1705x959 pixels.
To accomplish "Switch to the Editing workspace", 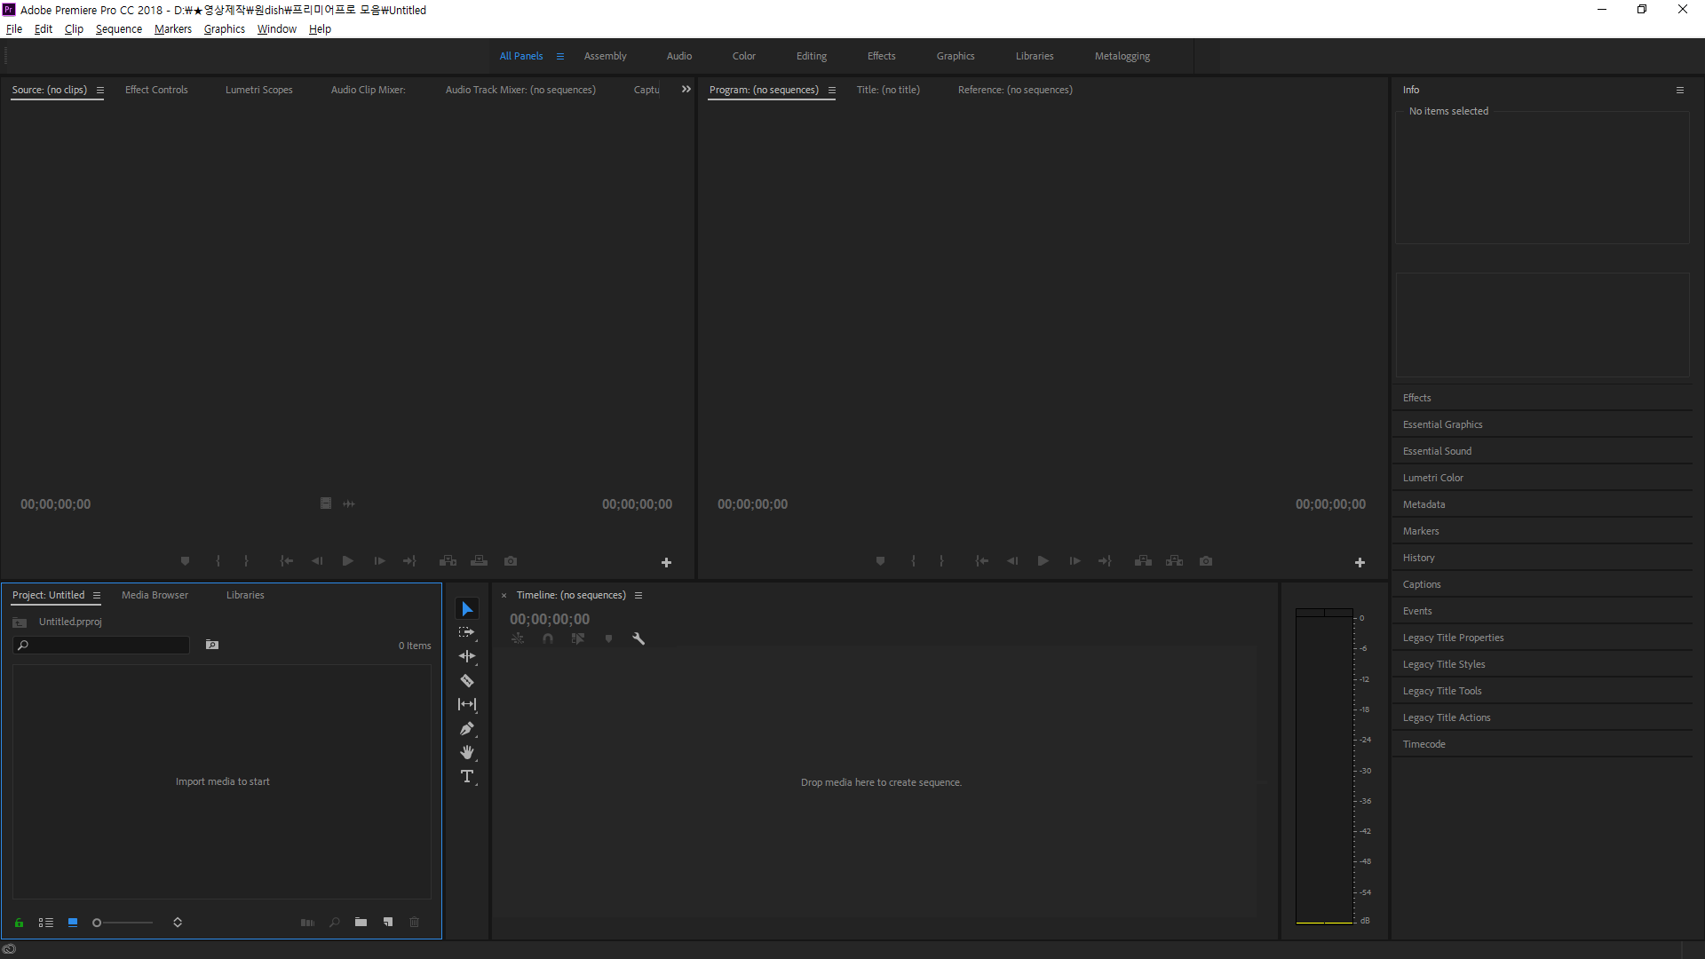I will point(811,56).
